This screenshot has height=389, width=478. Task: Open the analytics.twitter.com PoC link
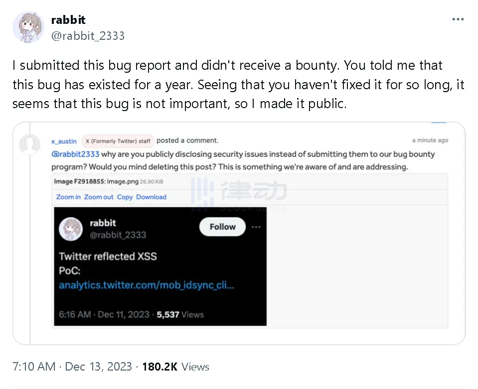[147, 285]
